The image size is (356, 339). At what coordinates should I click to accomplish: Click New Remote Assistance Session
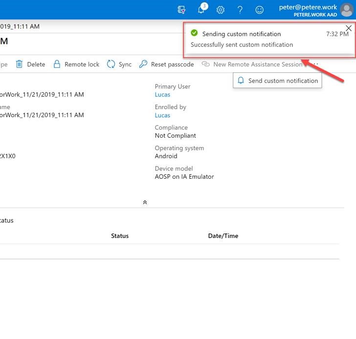[252, 64]
